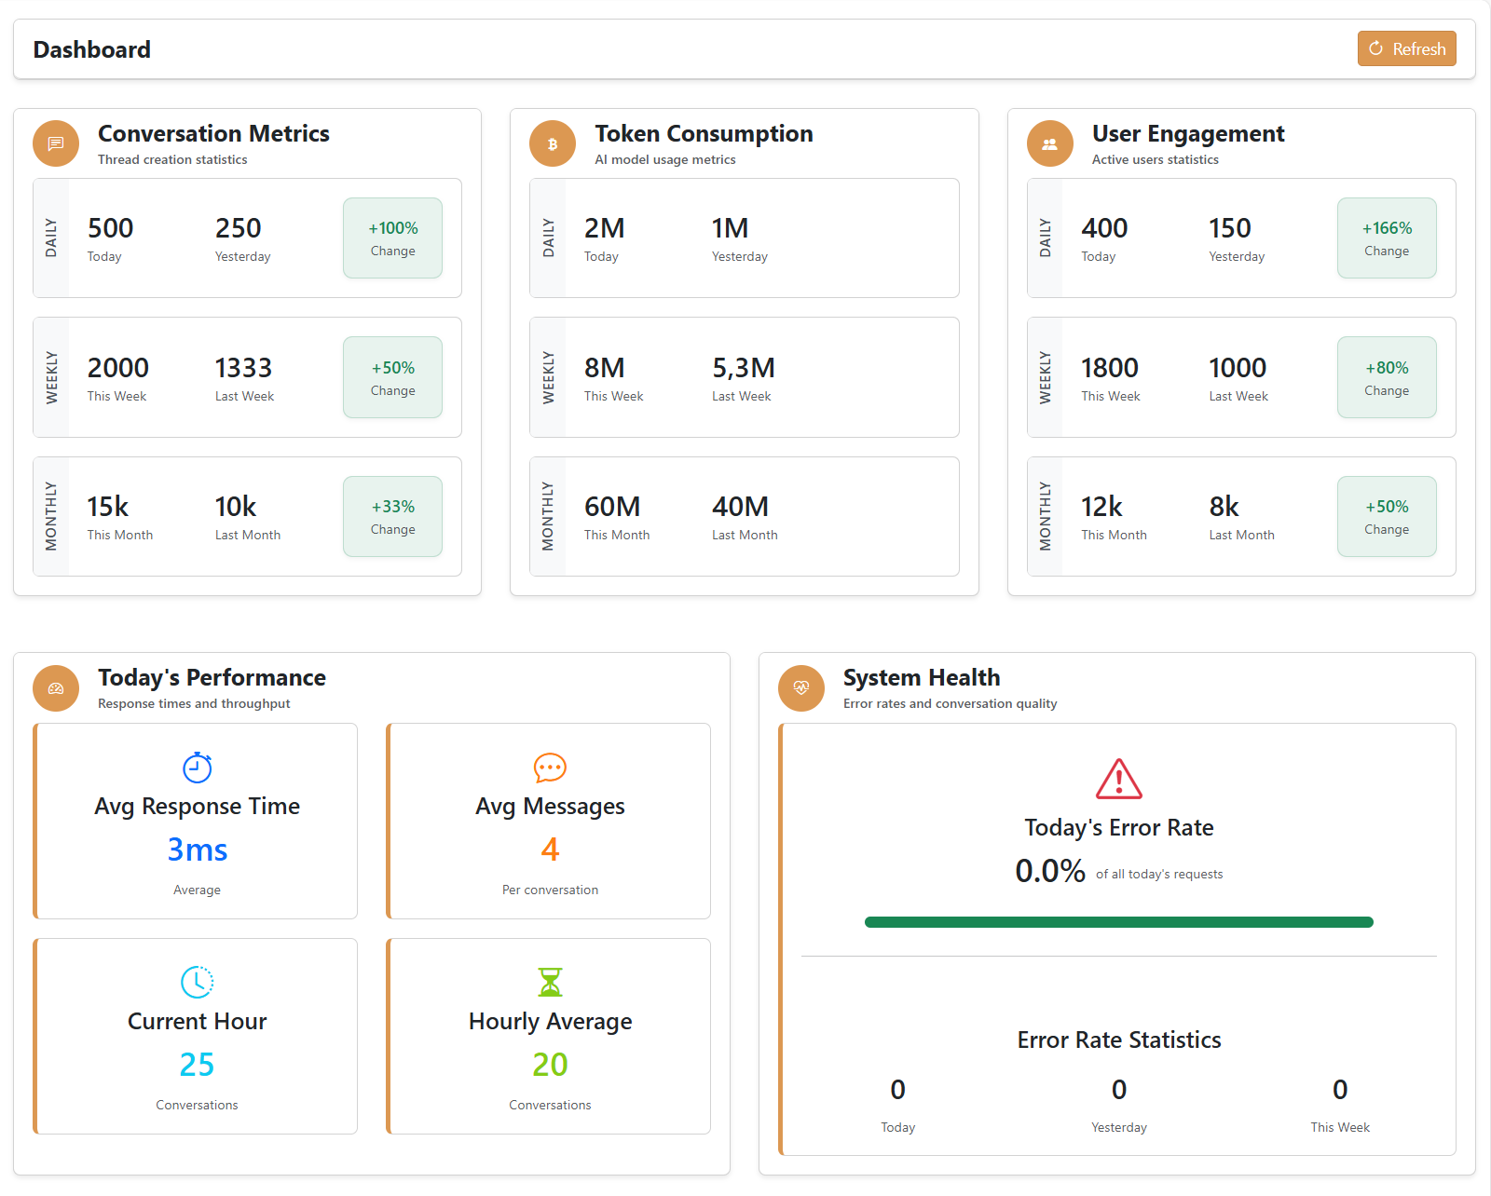1491x1196 pixels.
Task: Click the Token Consumption coin icon
Action: pos(552,143)
